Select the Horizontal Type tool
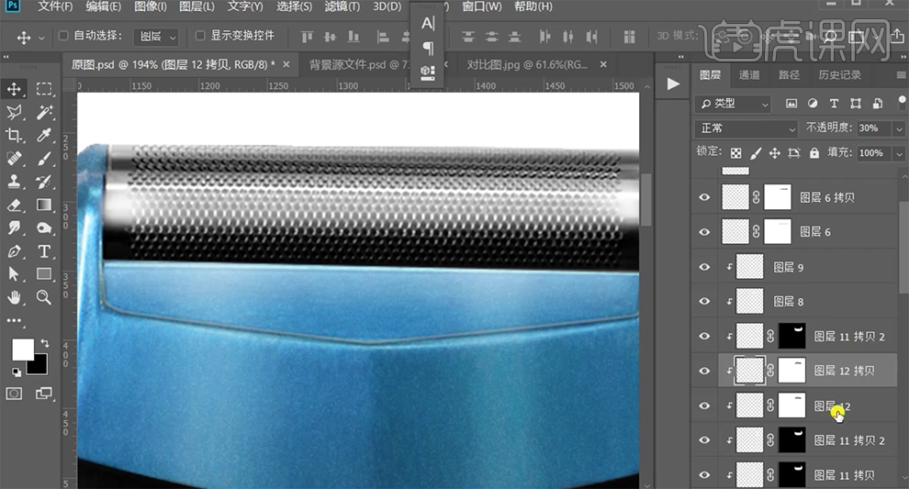 [44, 250]
